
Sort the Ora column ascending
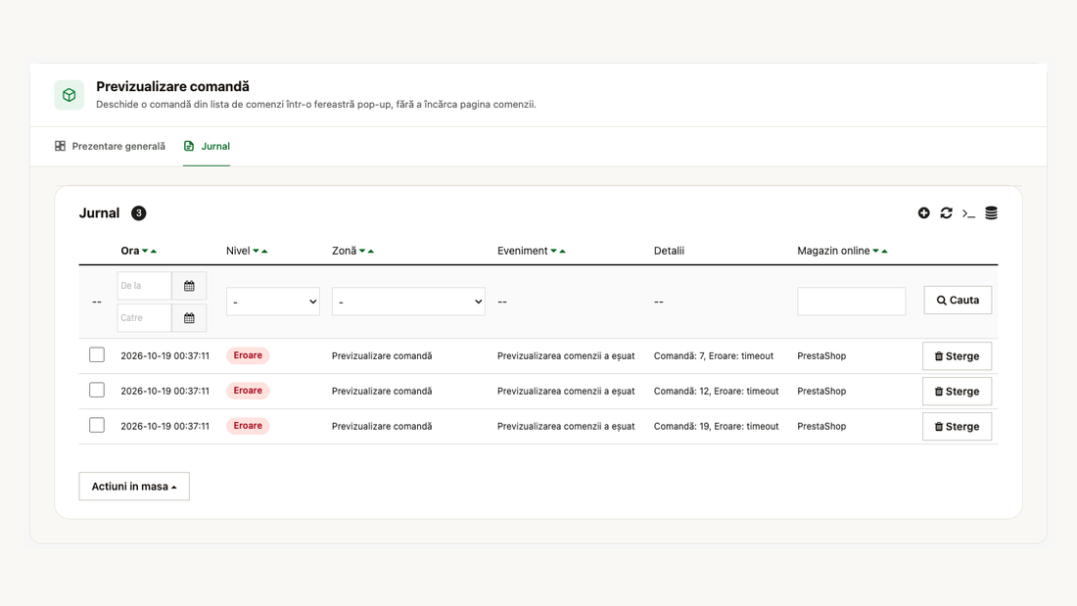(154, 251)
